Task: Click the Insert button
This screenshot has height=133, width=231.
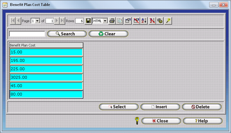Action: pyautogui.click(x=160, y=107)
